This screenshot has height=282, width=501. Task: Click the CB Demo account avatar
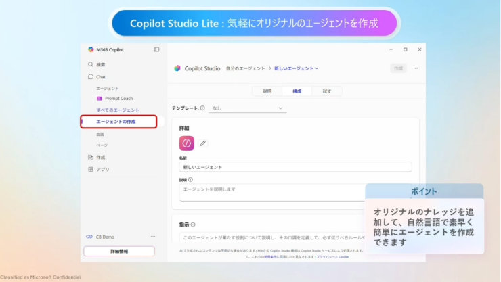[89, 237]
